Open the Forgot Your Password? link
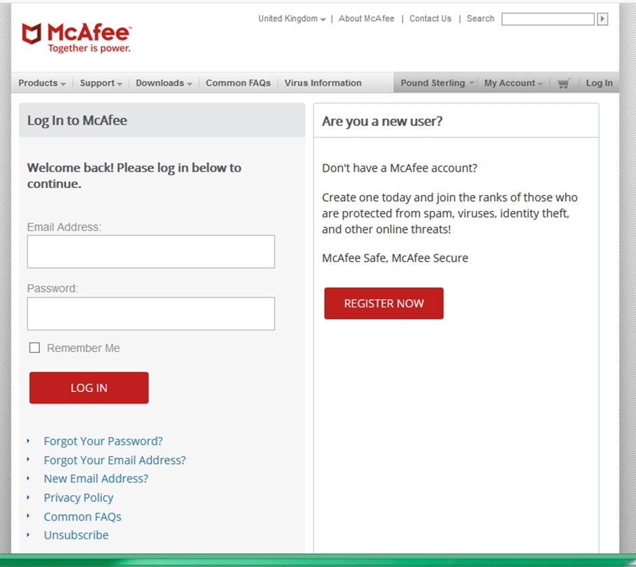Viewport: 636px width, 567px height. tap(103, 441)
